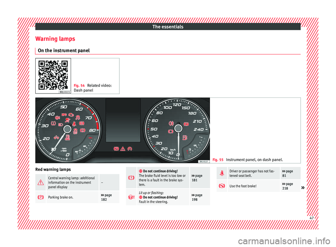Click 'On the instrument panel' subheading
The image size is (336, 247).
click(x=64, y=51)
